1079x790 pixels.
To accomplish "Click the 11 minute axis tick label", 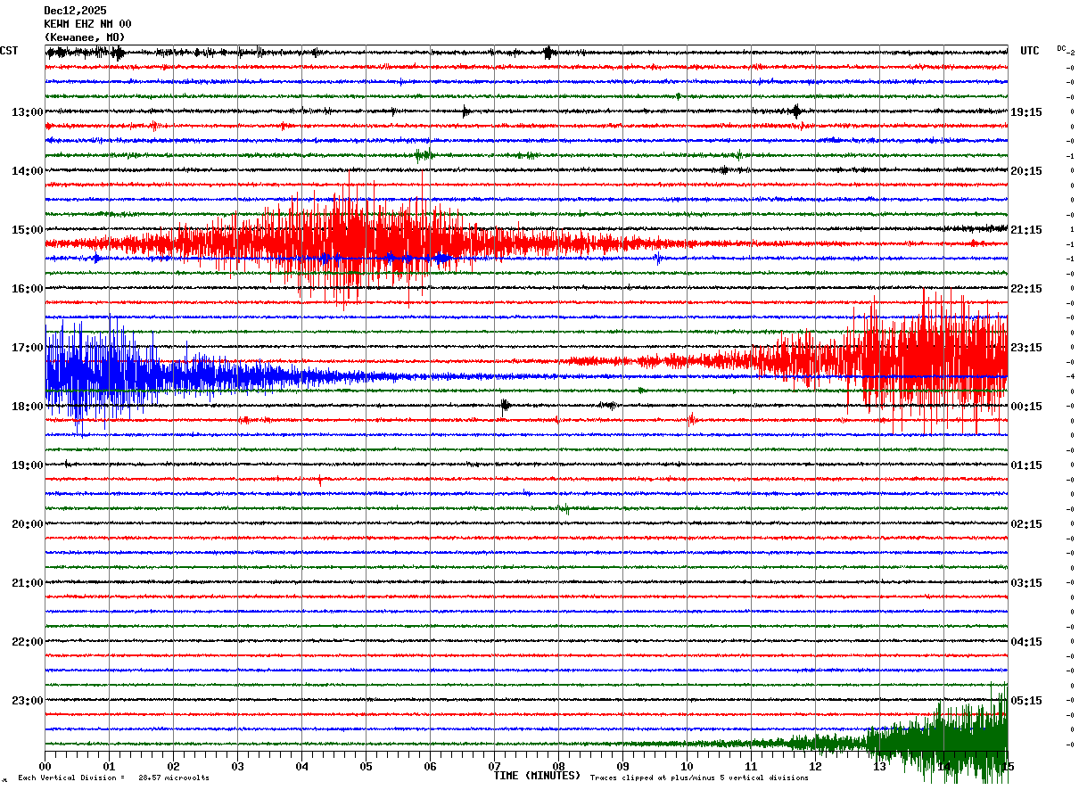I will [752, 767].
